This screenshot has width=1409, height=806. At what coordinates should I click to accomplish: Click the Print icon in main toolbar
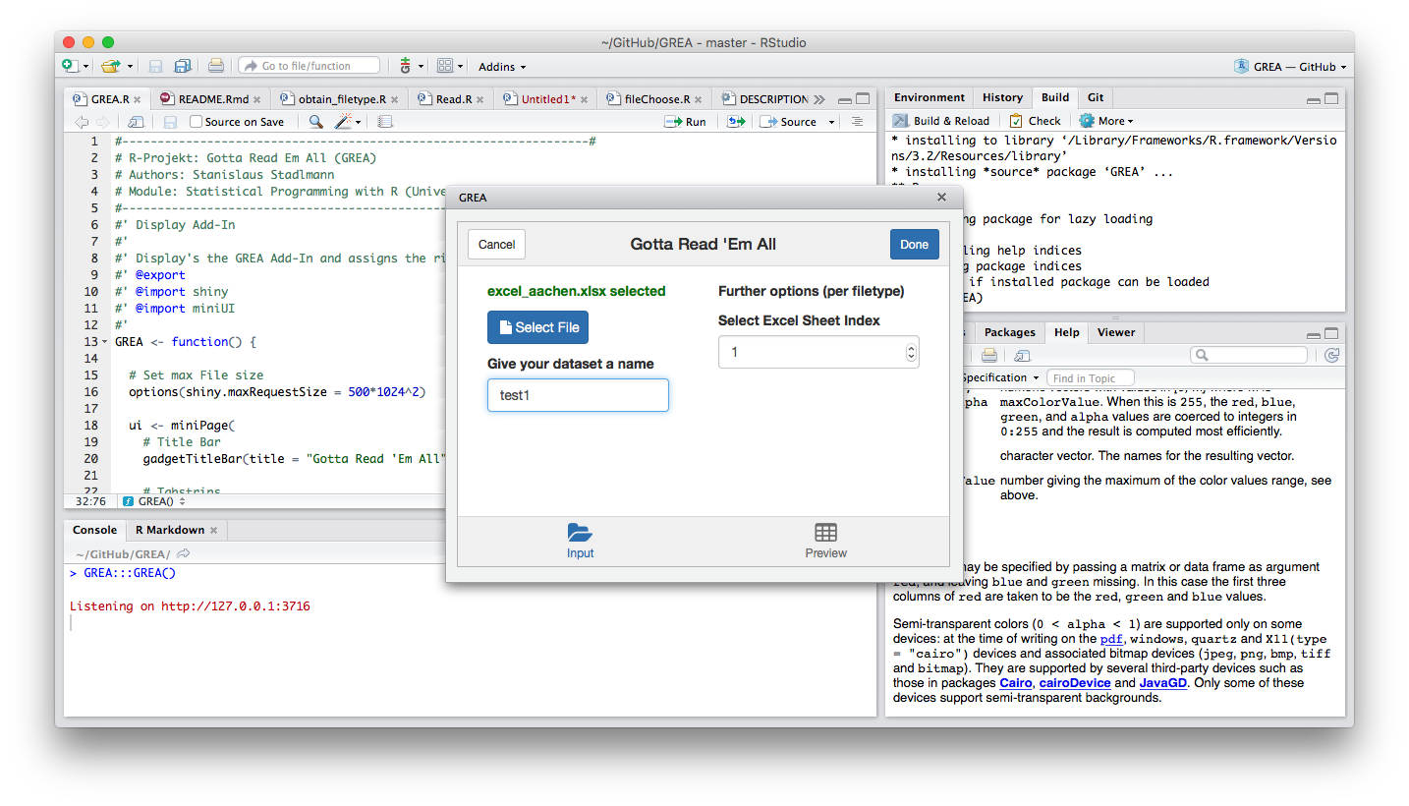215,66
